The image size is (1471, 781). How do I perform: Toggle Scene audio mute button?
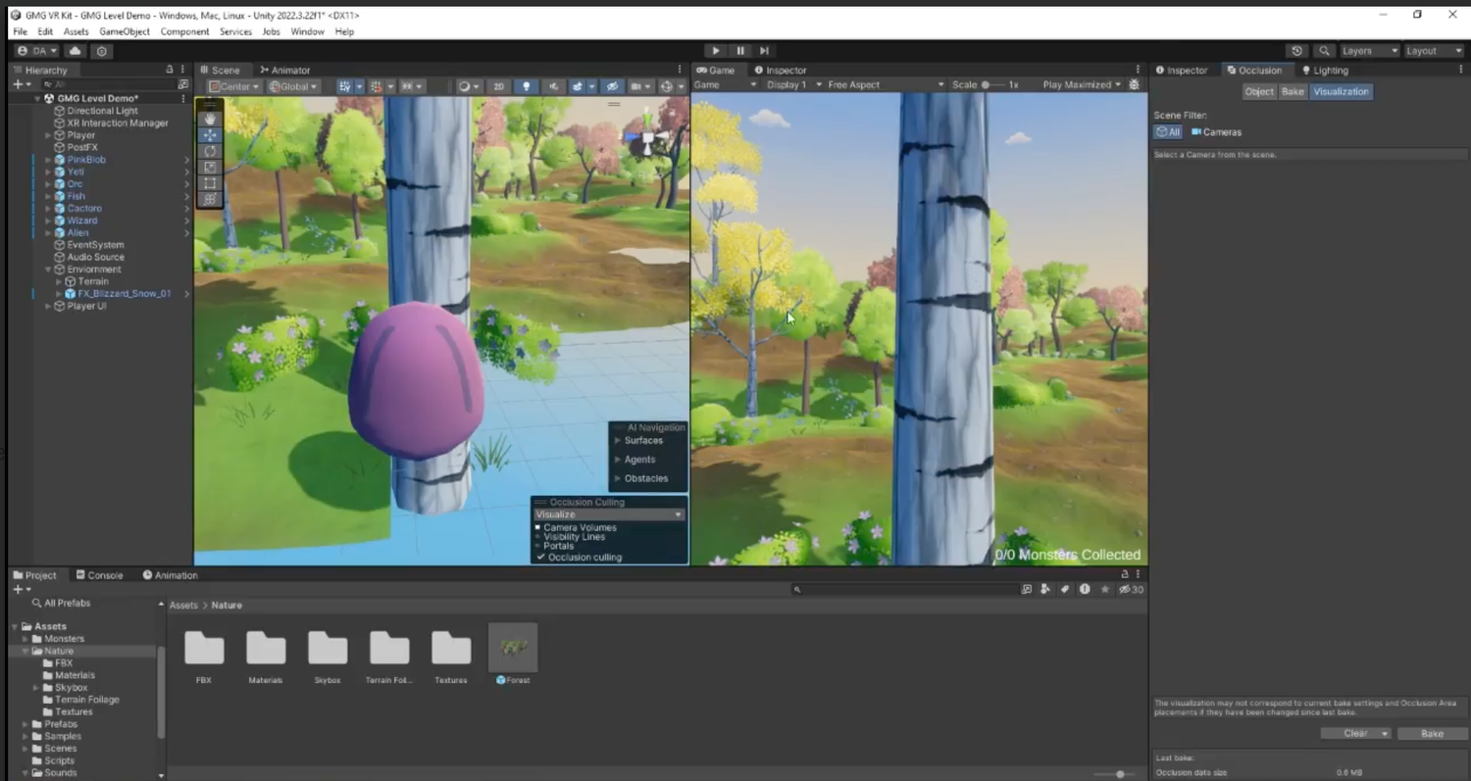click(554, 86)
